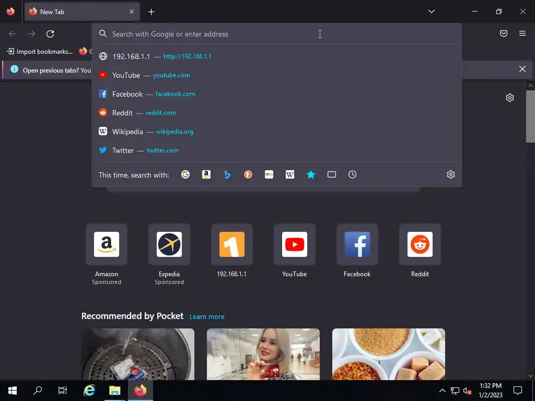
Task: Search open tabs using the tab icon
Action: (332, 174)
